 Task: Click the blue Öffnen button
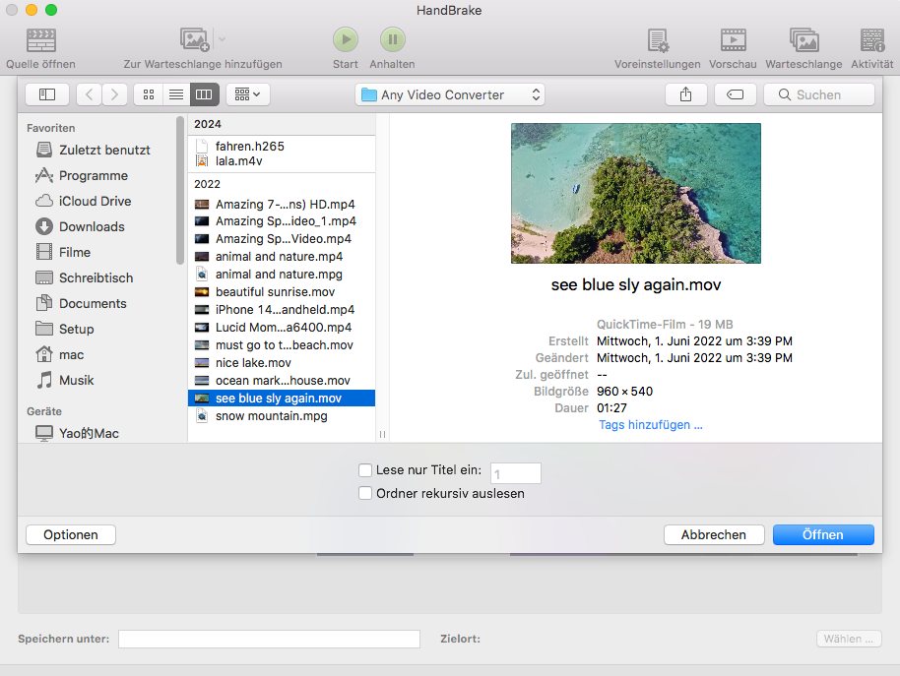coord(822,534)
